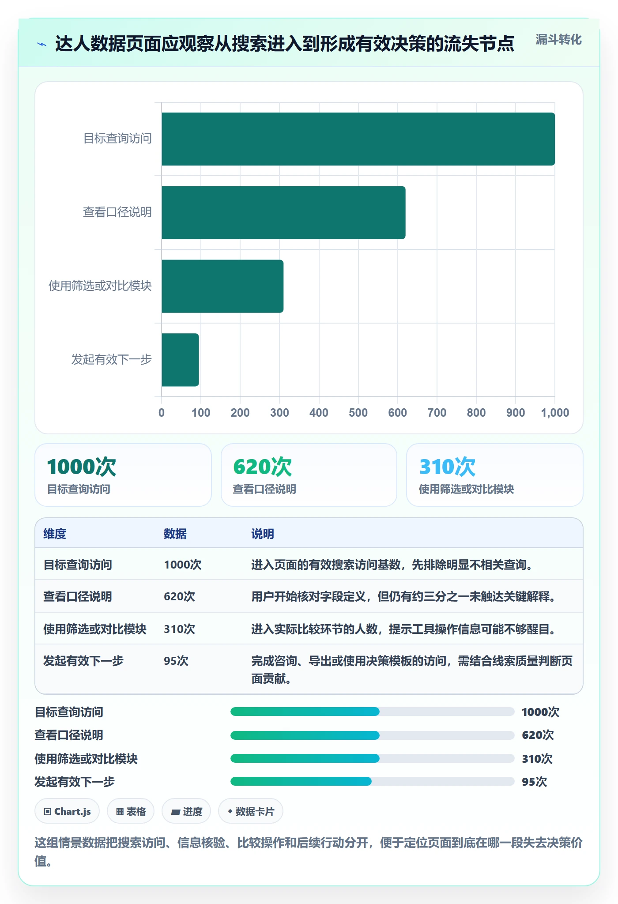Click the 目标查询访问 label on the chart's y-axis
This screenshot has width=618, height=904.
(x=118, y=139)
